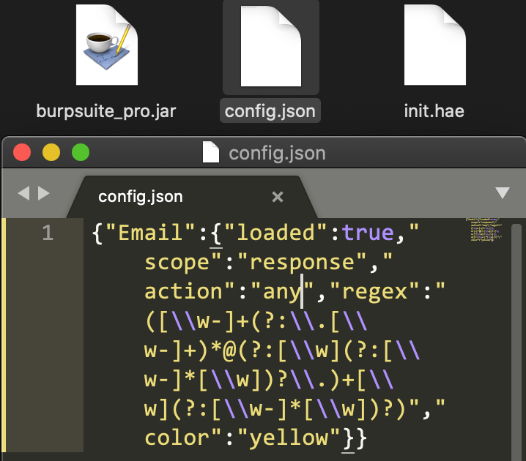
Task: Click line number 1 in the gutter
Action: click(x=48, y=233)
